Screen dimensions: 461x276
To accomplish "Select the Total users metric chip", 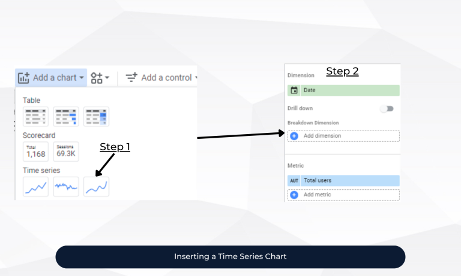I will point(343,180).
